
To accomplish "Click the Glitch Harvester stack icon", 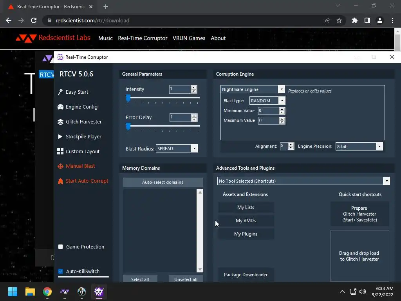I will point(60,122).
